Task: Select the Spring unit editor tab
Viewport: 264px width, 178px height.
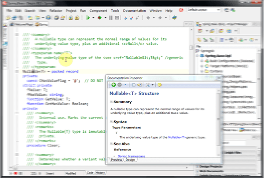Action: point(41,25)
